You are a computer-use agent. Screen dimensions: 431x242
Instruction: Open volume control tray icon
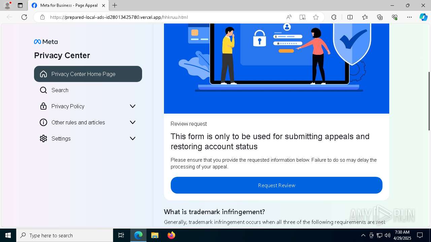[x=387, y=235]
